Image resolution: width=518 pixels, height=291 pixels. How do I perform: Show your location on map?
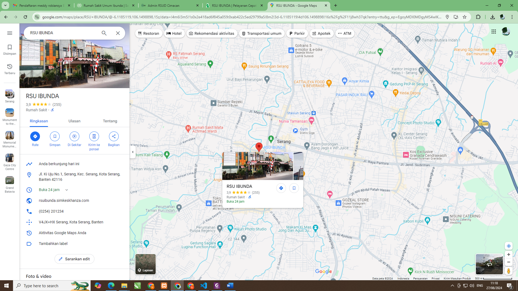click(509, 246)
